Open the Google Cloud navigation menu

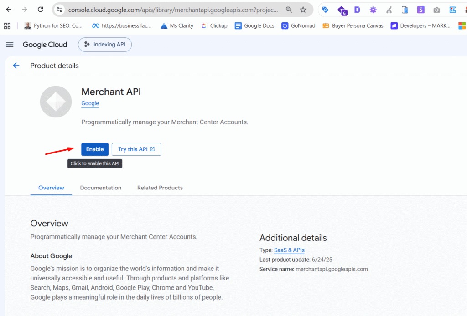(x=10, y=45)
